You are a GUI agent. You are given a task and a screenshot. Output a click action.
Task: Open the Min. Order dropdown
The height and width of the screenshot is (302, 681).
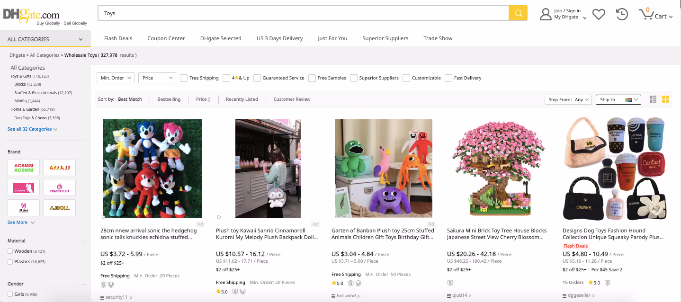click(x=116, y=78)
